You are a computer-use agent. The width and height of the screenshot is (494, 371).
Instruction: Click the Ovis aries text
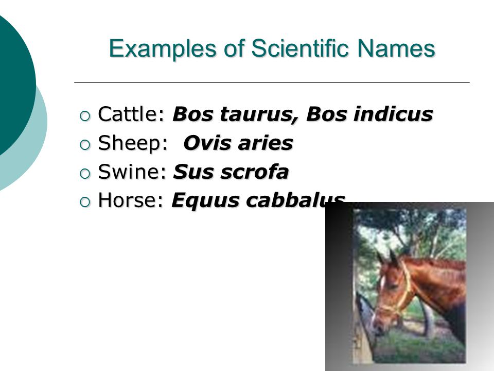(238, 143)
